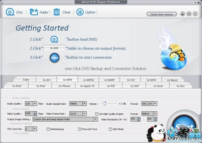202x143 pixels.
Task: Minimize the WinX DVD Ripper window
Action: tap(195, 3)
